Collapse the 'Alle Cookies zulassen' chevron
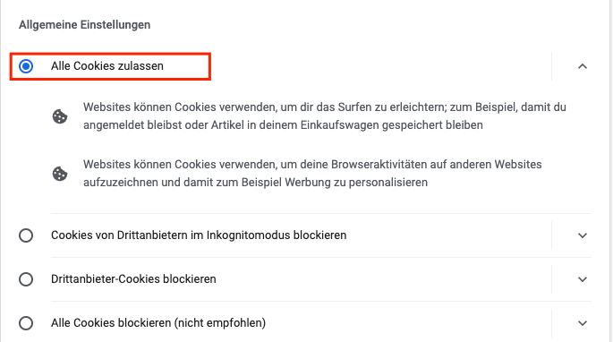613x342 pixels. coord(583,66)
